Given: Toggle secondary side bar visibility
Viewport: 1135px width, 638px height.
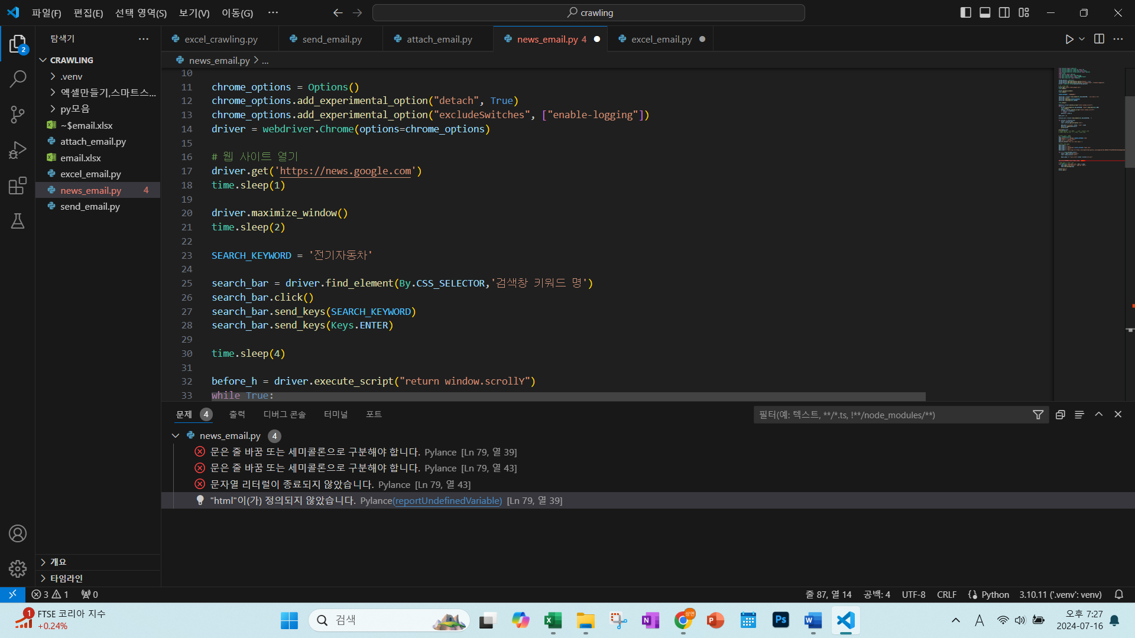Looking at the screenshot, I should (1004, 12).
